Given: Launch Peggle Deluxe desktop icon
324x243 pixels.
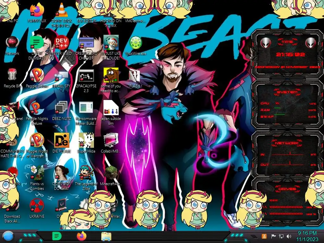Looking at the screenshot, I should coord(37,75).
